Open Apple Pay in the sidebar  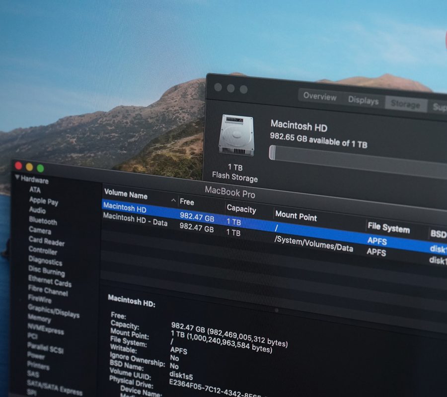[x=44, y=201]
